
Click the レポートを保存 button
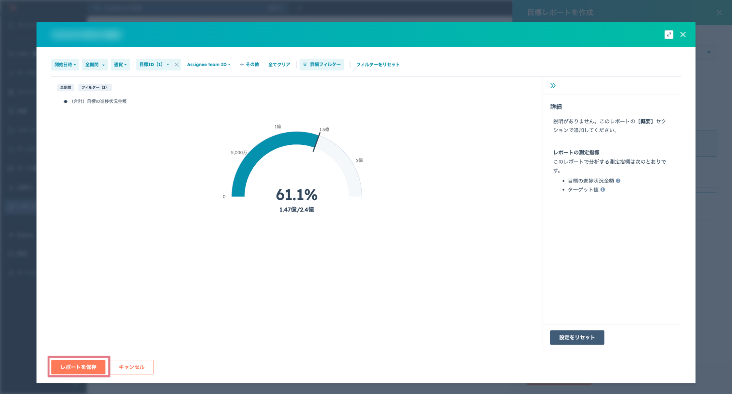pos(78,367)
